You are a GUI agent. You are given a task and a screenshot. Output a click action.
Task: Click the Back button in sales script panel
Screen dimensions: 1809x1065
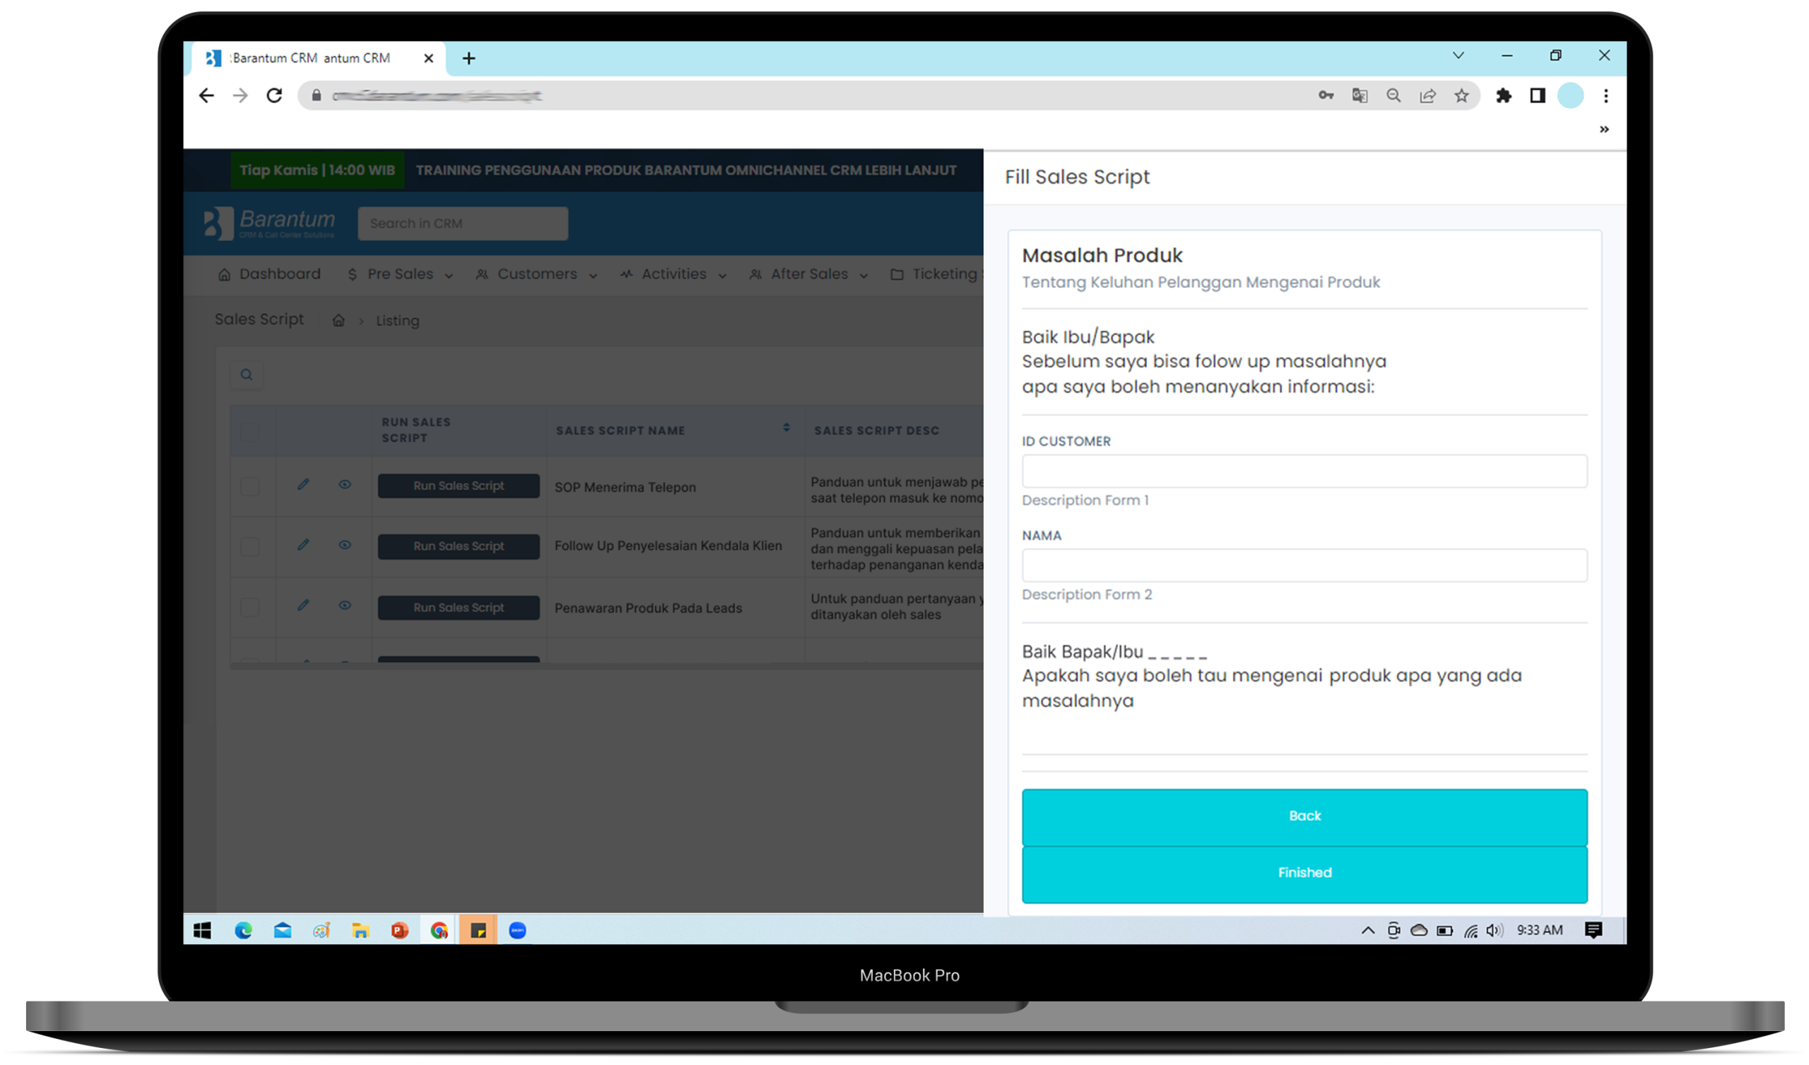[x=1304, y=815]
